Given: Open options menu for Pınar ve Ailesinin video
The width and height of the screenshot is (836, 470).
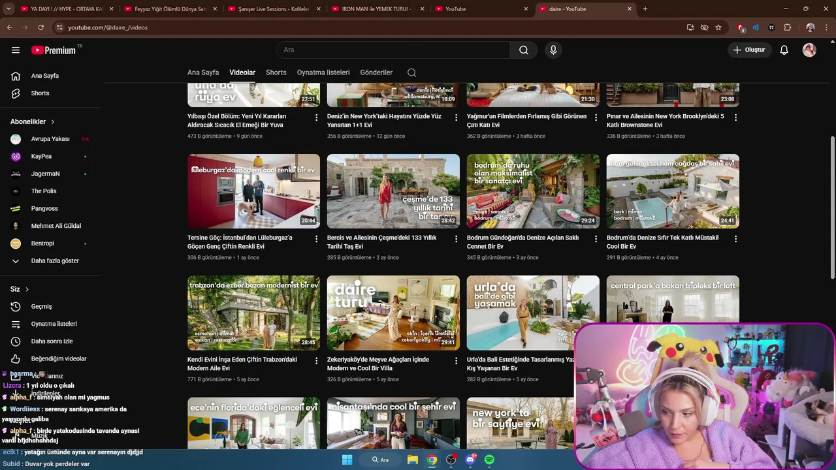Looking at the screenshot, I should click(735, 117).
